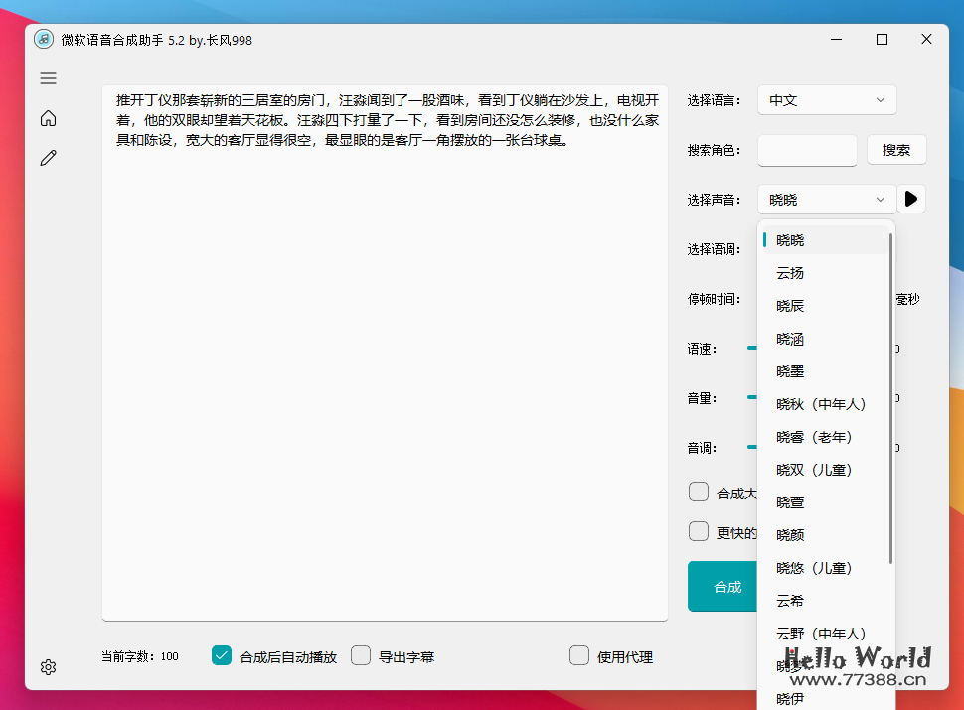This screenshot has width=964, height=710.
Task: Uncheck 合成后自动播放 option
Action: 221,655
